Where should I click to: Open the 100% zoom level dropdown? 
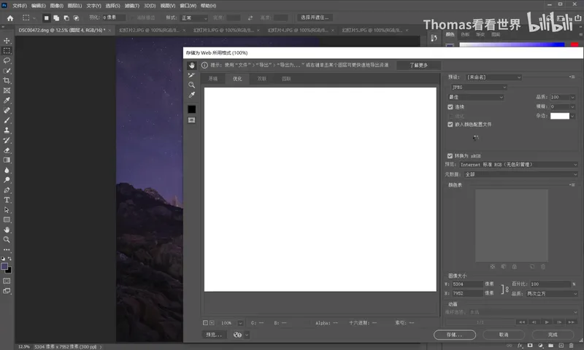pyautogui.click(x=240, y=323)
